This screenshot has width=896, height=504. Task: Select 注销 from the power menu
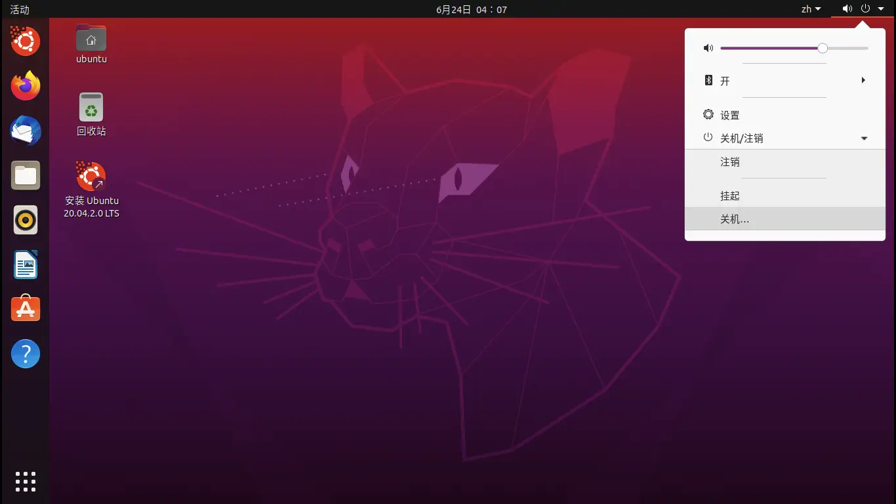[730, 162]
